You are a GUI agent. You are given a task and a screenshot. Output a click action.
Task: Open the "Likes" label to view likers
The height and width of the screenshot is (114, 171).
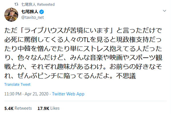(55, 108)
